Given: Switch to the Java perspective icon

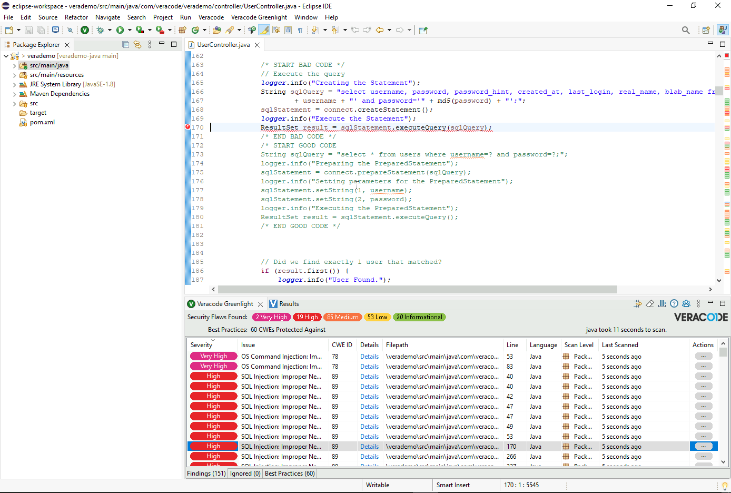Looking at the screenshot, I should (723, 30).
